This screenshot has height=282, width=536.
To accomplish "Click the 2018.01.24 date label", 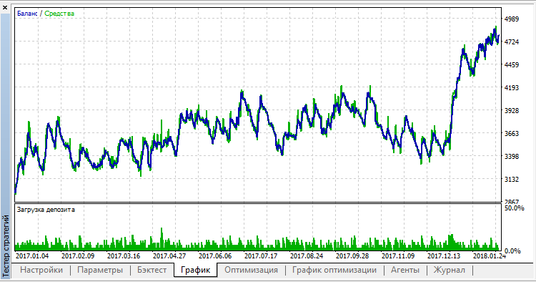I will tap(490, 256).
